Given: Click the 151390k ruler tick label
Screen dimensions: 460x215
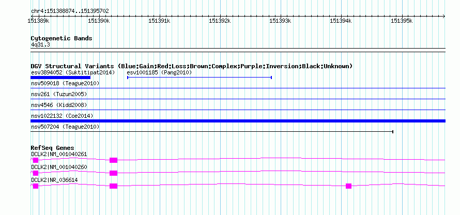Looking at the screenshot, I should point(99,21).
